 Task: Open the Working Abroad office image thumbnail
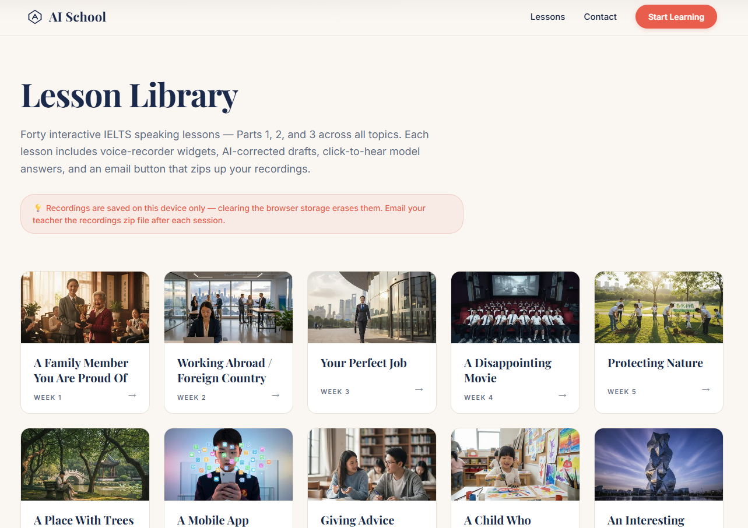(x=229, y=307)
